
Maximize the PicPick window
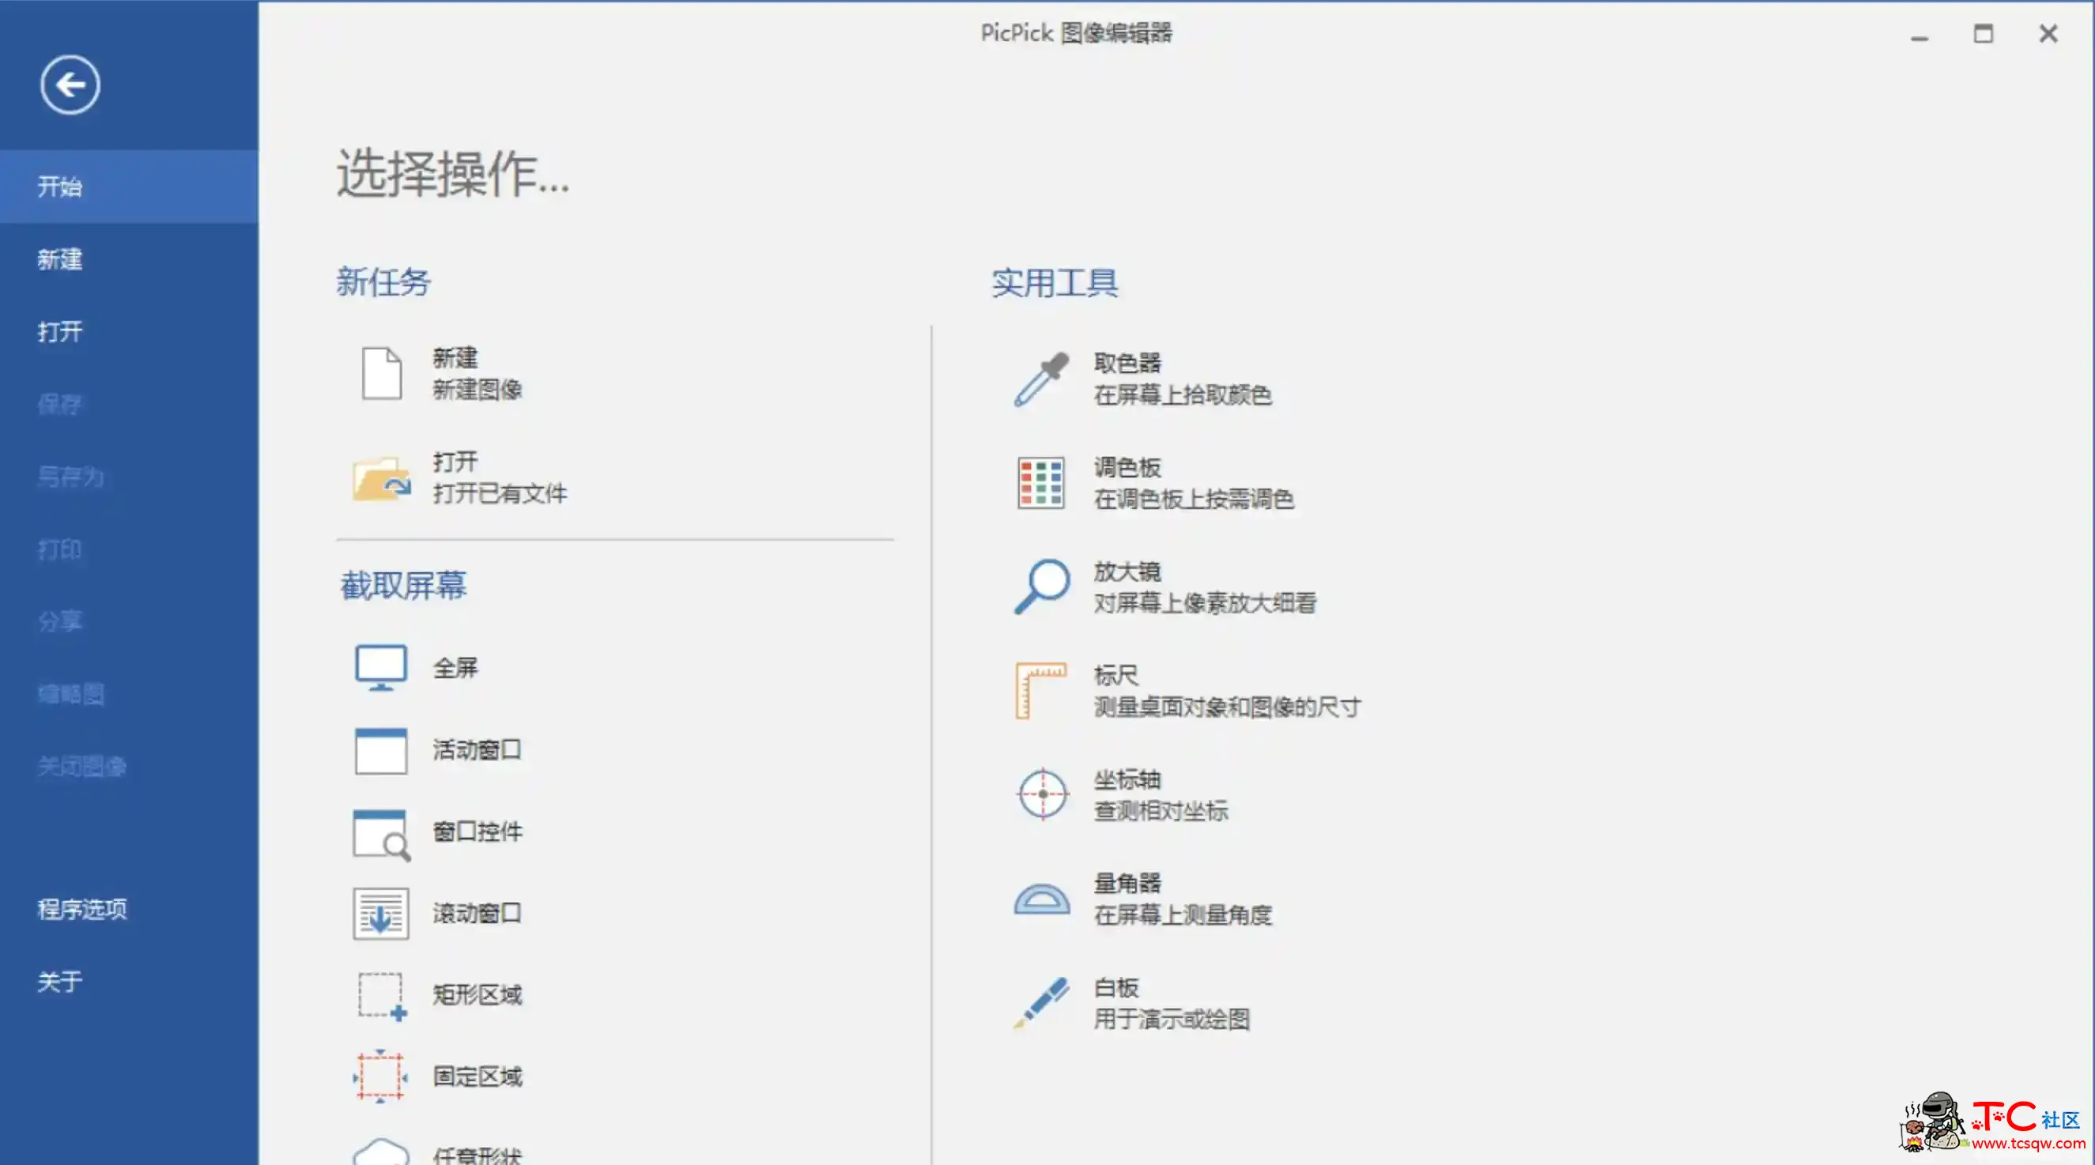[x=1984, y=34]
